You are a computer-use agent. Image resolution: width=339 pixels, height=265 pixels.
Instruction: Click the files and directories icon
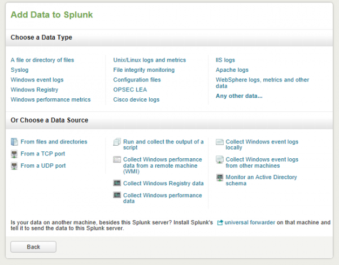pyautogui.click(x=14, y=142)
